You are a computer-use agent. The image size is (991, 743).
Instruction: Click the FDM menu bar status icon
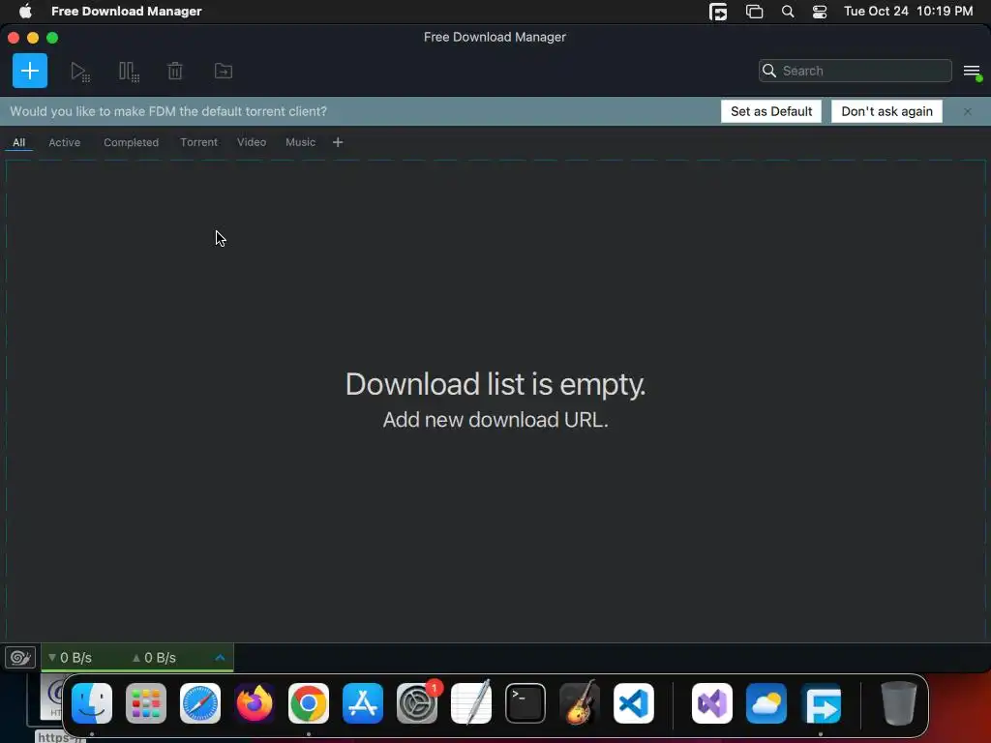click(718, 12)
